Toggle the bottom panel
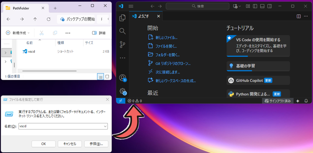The image size is (313, 153). point(262,6)
